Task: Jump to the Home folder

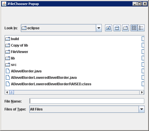Action: [x=117, y=28]
